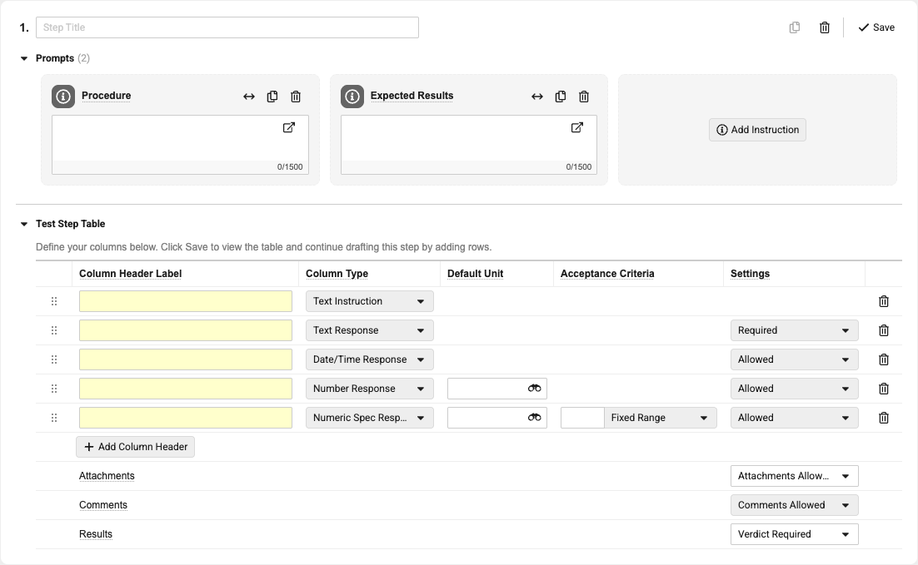This screenshot has height=565, width=918.
Task: Click the binoculars icon in the Number Response row
Action: (534, 389)
